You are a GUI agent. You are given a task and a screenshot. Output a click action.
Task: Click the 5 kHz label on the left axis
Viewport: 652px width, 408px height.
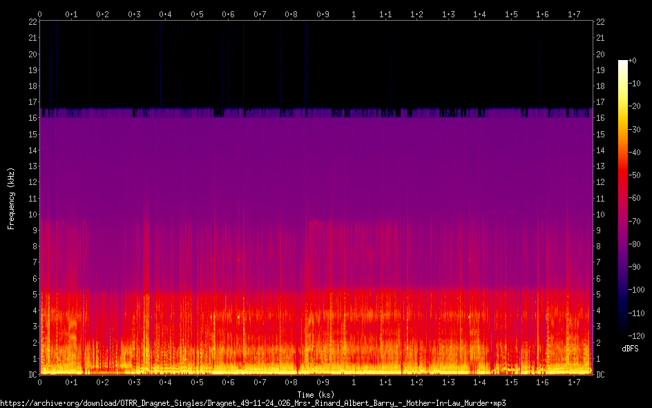(34, 295)
